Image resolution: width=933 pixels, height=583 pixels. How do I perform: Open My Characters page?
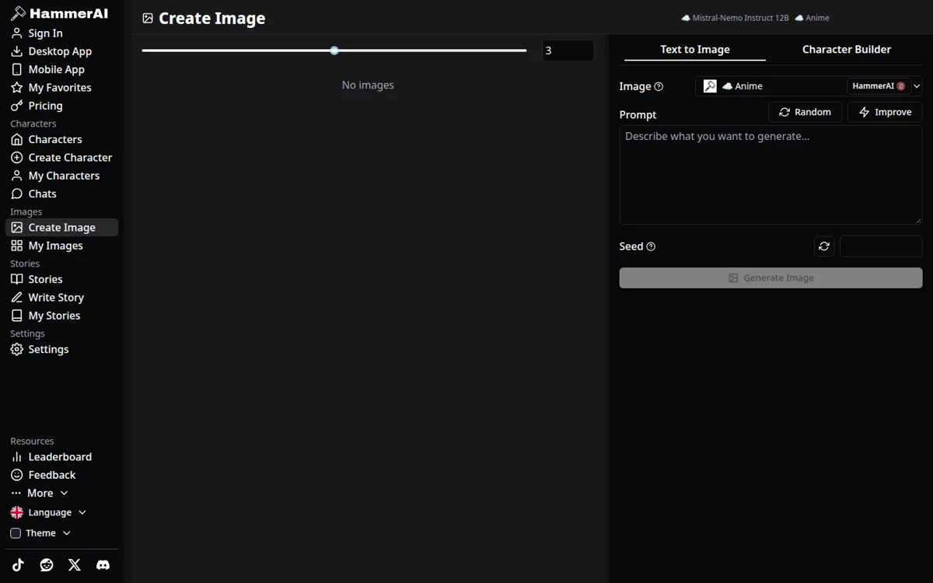pyautogui.click(x=61, y=176)
